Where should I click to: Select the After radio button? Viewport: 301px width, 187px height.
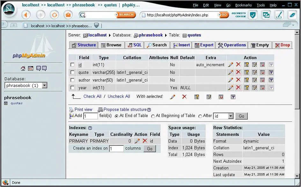(200, 116)
